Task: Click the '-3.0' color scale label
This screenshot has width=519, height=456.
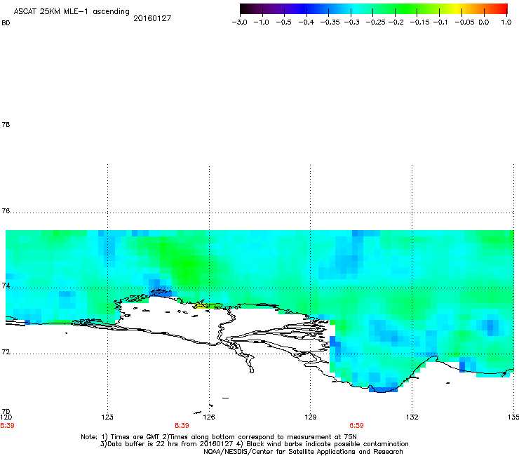Action: (x=239, y=22)
